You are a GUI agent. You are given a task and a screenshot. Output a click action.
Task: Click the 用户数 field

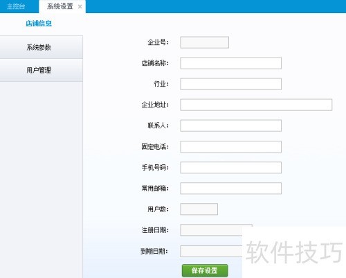(199, 209)
